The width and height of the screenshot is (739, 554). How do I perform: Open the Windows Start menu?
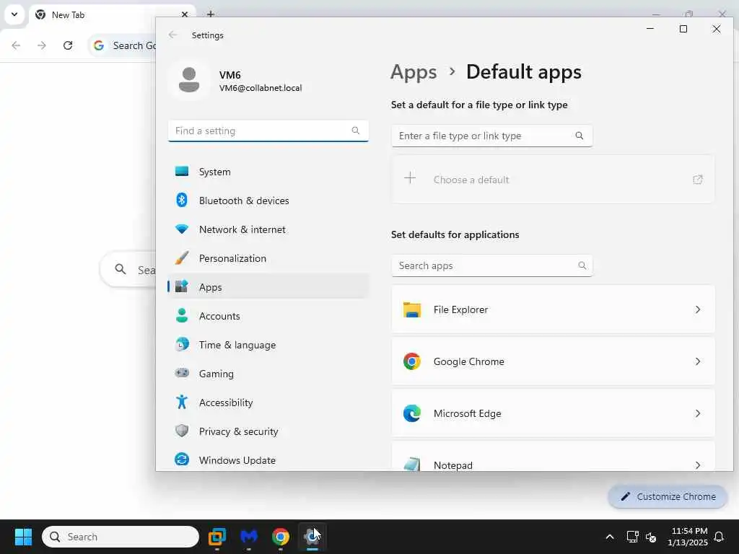pyautogui.click(x=23, y=537)
